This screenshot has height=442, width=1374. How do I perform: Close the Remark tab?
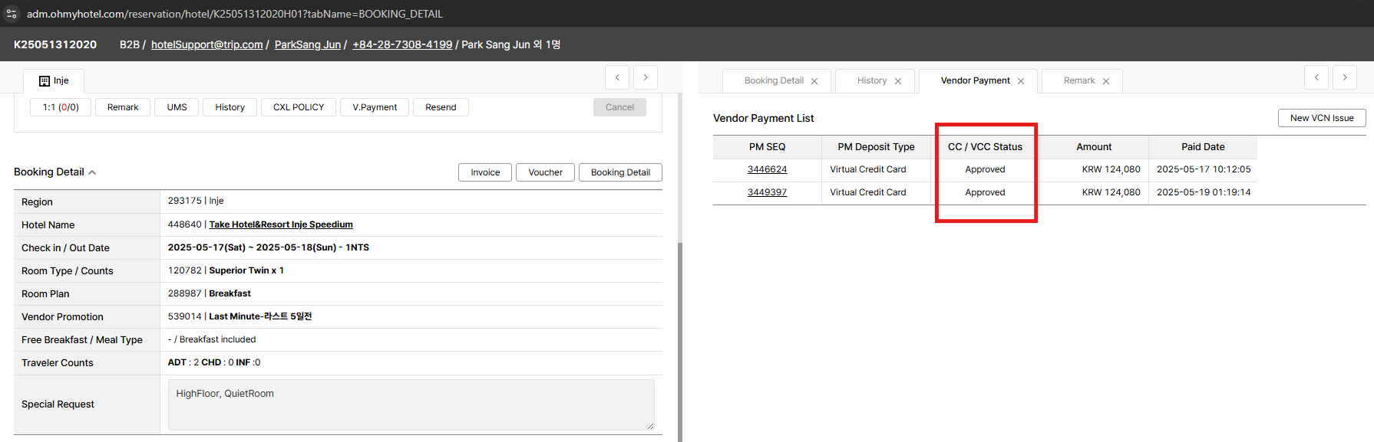[x=1106, y=81]
